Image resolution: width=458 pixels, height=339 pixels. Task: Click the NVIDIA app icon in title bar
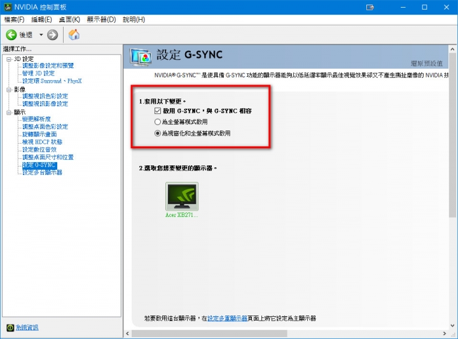click(8, 7)
